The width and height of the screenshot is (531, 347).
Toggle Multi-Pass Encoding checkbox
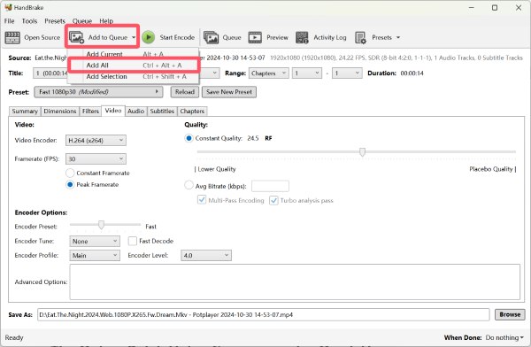(x=202, y=200)
